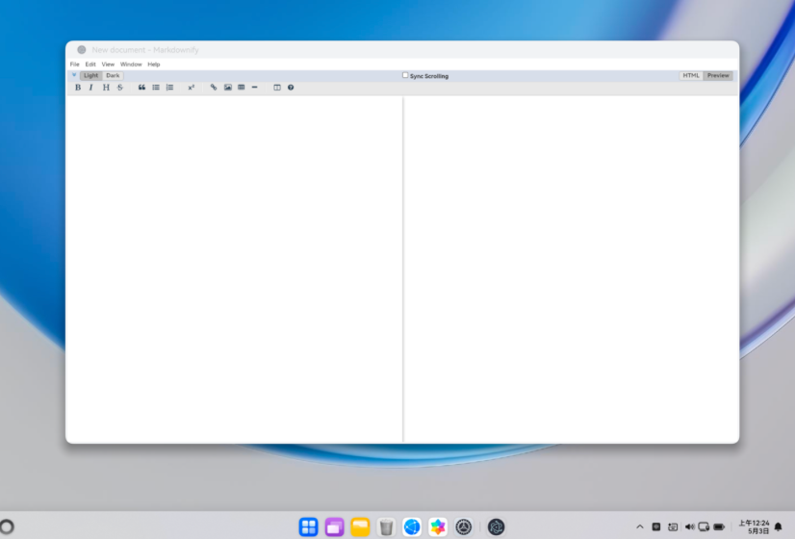Screen dimensions: 795x539
Task: Open the notification bell in tray
Action: tap(779, 526)
